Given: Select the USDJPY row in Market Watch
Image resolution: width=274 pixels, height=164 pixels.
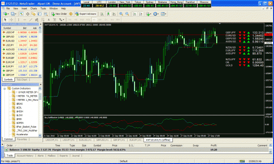Looking at the screenshot, I should pos(20,45).
